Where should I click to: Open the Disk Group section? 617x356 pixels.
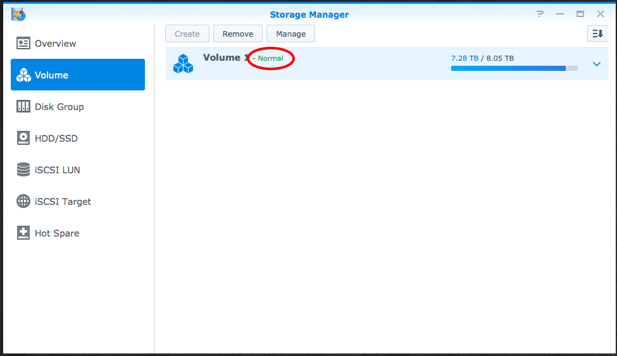click(x=77, y=107)
